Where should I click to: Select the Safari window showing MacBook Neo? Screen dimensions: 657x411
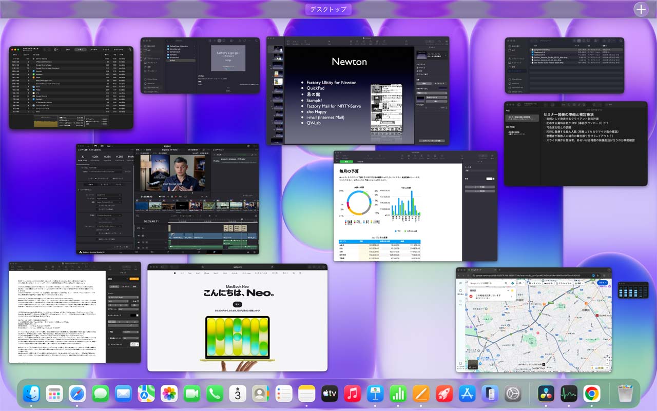tap(237, 317)
